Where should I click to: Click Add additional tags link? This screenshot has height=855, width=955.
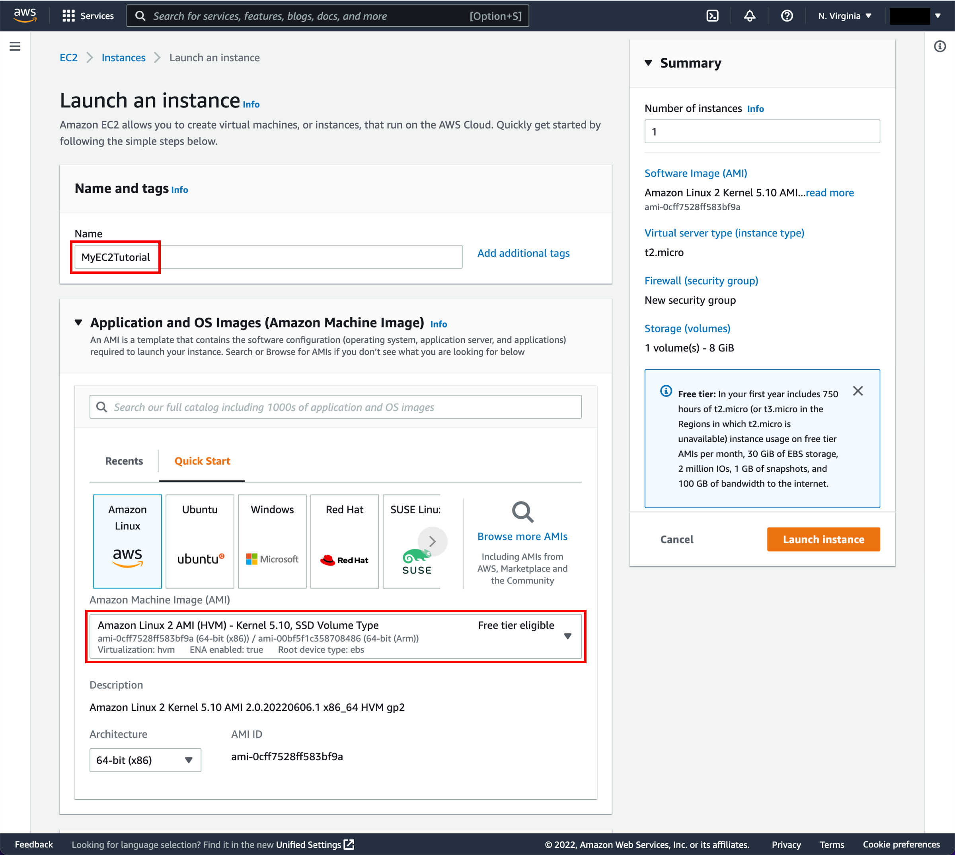coord(523,253)
